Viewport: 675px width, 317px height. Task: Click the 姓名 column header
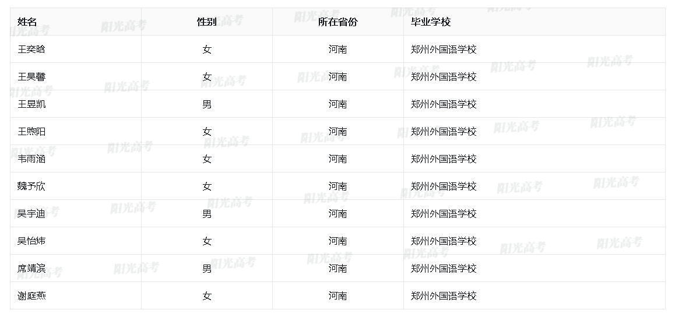pyautogui.click(x=27, y=22)
